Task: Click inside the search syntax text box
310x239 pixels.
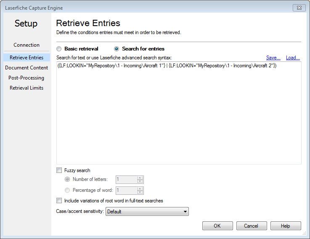Action: pyautogui.click(x=179, y=113)
